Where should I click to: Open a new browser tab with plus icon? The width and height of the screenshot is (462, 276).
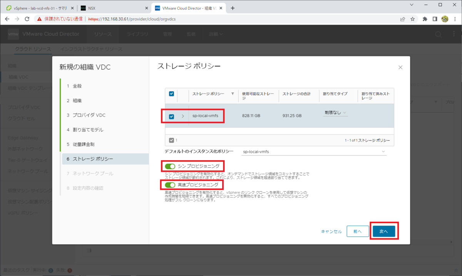coord(233,8)
